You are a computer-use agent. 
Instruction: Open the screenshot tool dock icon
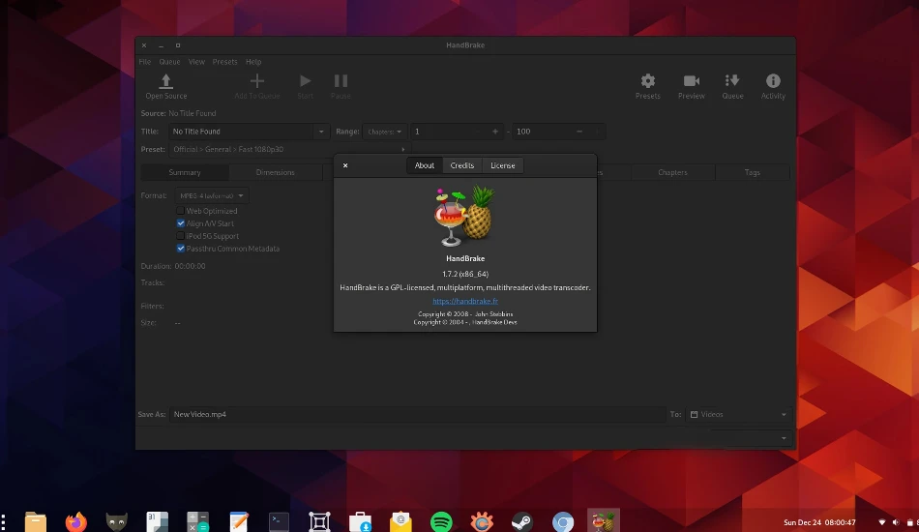(x=319, y=521)
